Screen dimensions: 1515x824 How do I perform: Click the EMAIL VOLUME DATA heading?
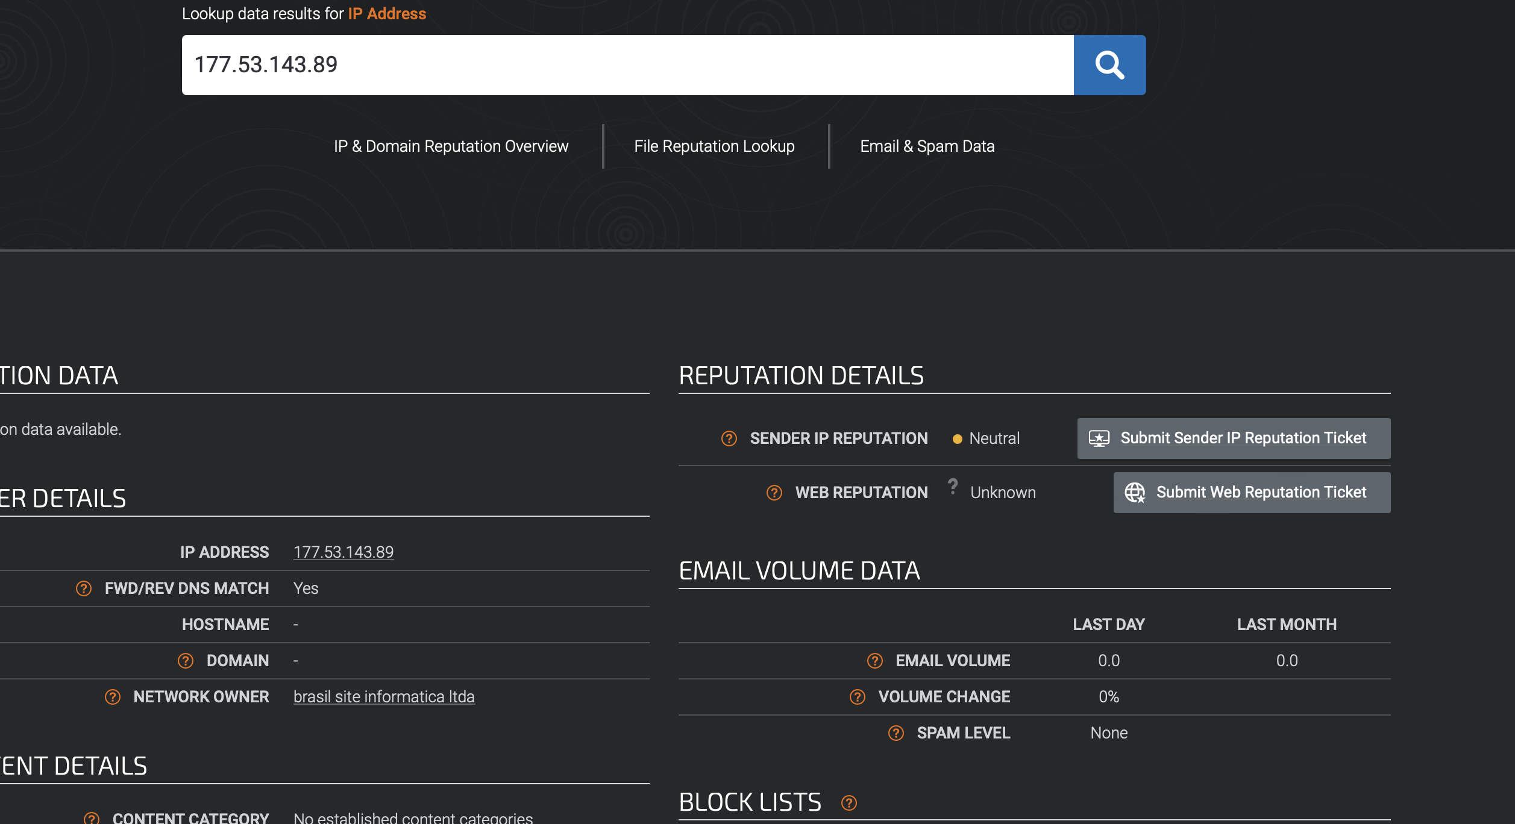click(x=799, y=571)
